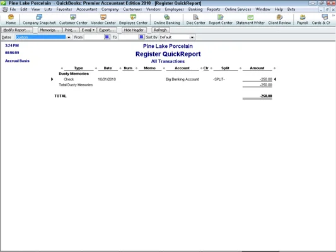Click Big Banking Account cell
This screenshot has width=336, height=252.
(182, 79)
